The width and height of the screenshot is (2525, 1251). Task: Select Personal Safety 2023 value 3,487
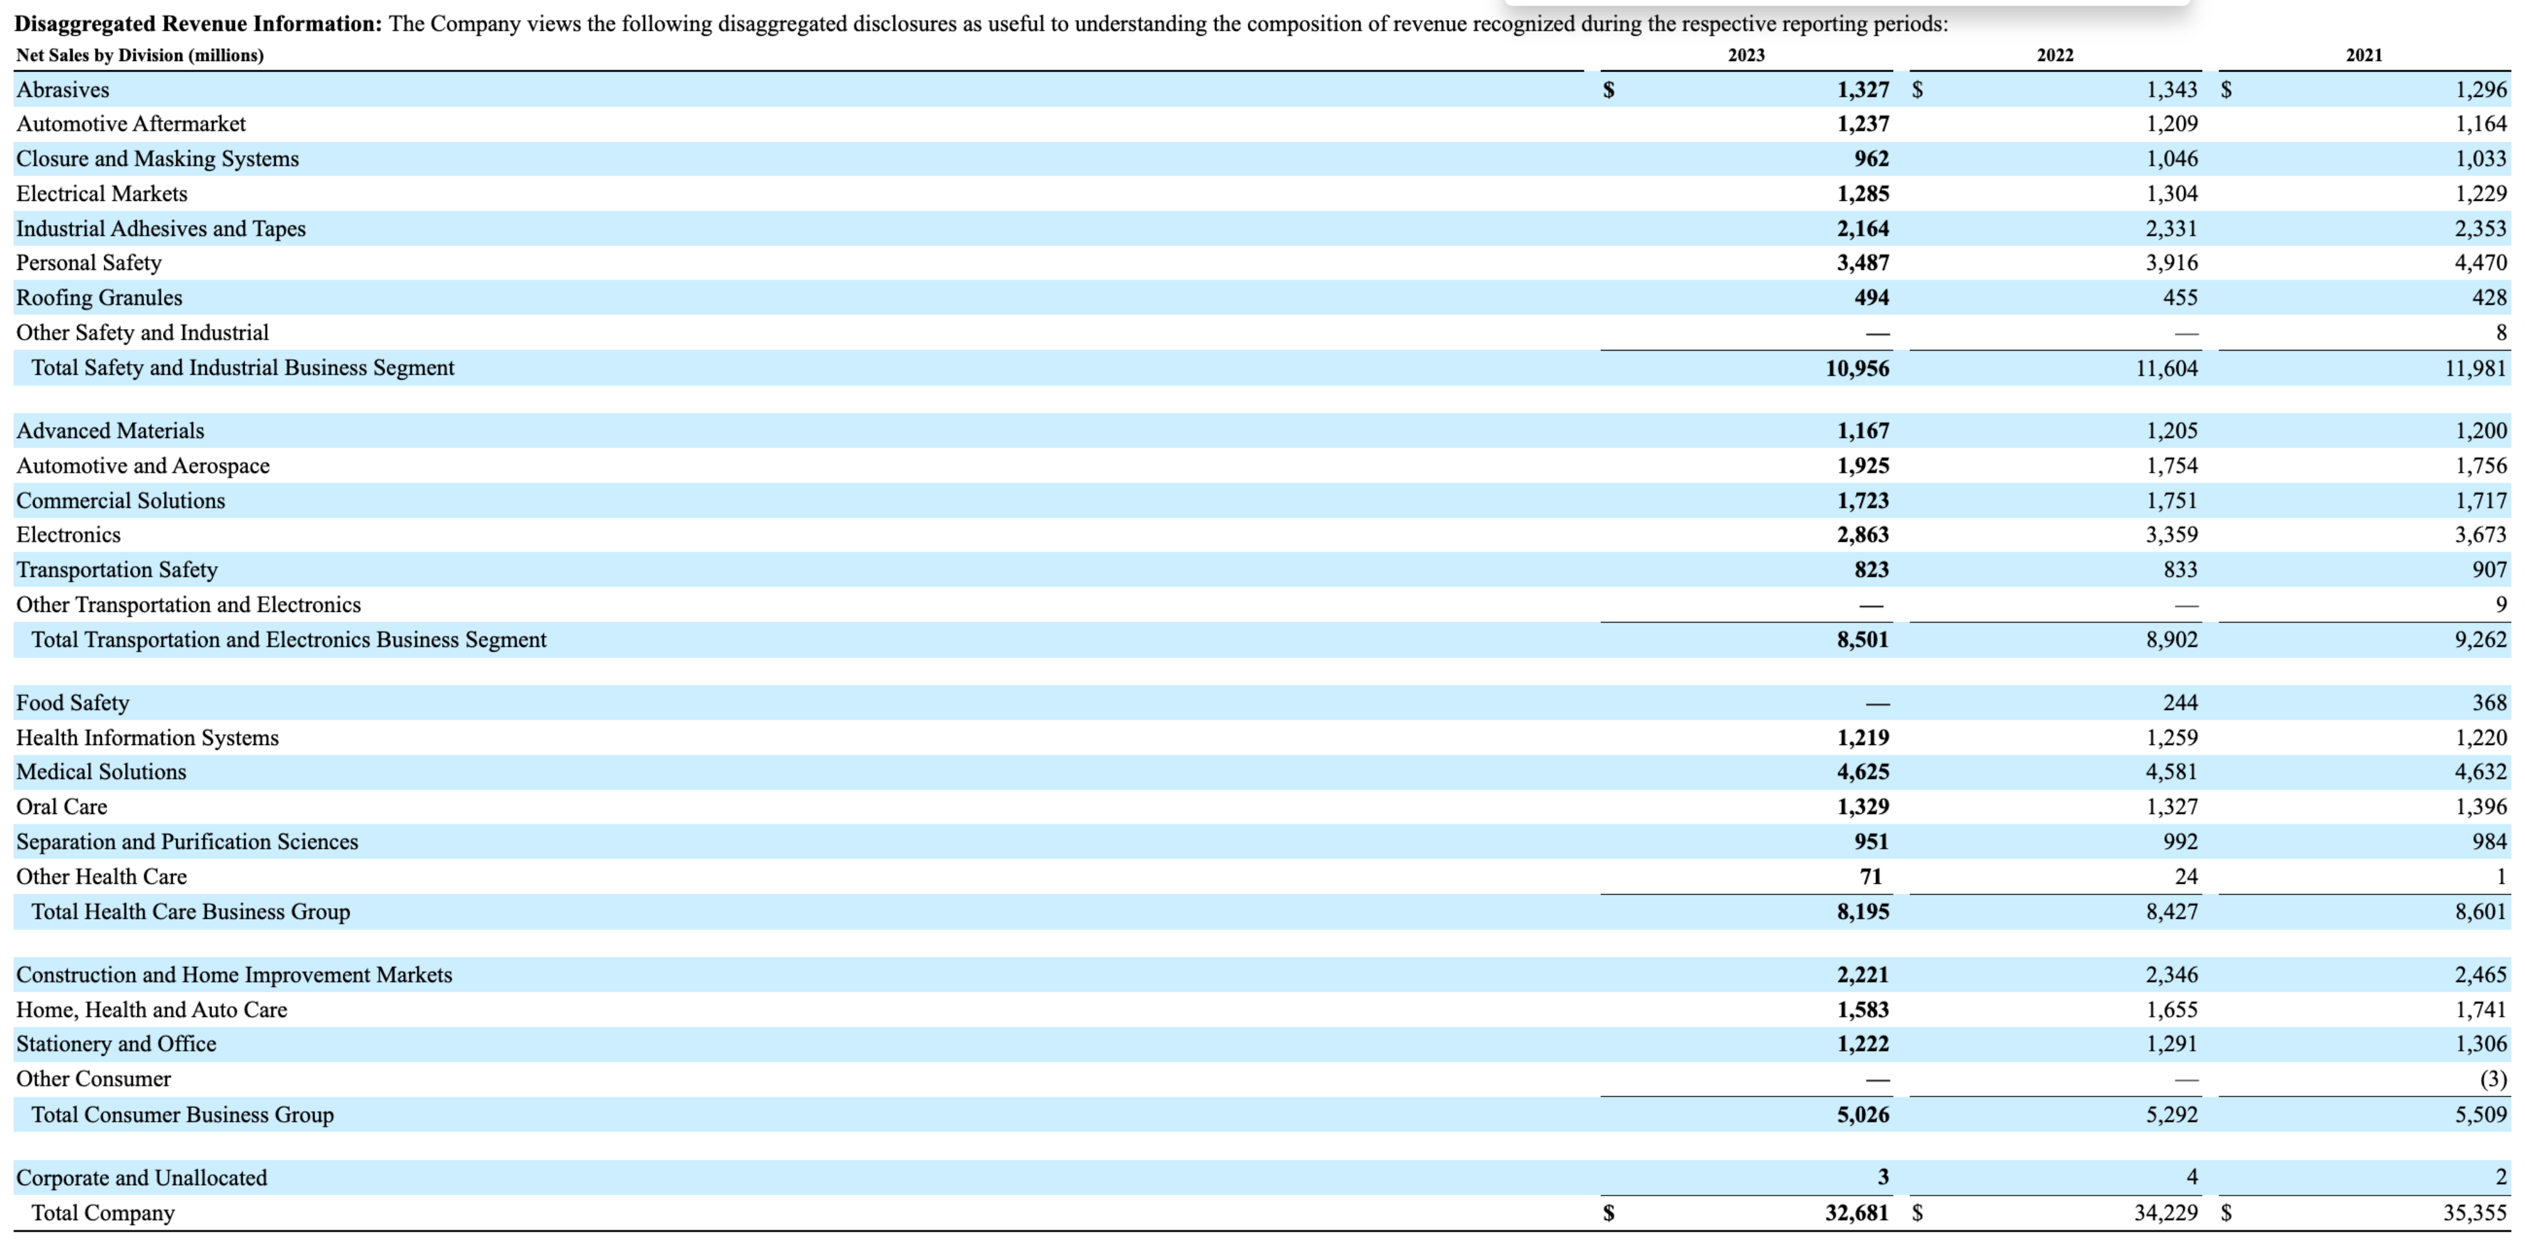pos(1862,263)
